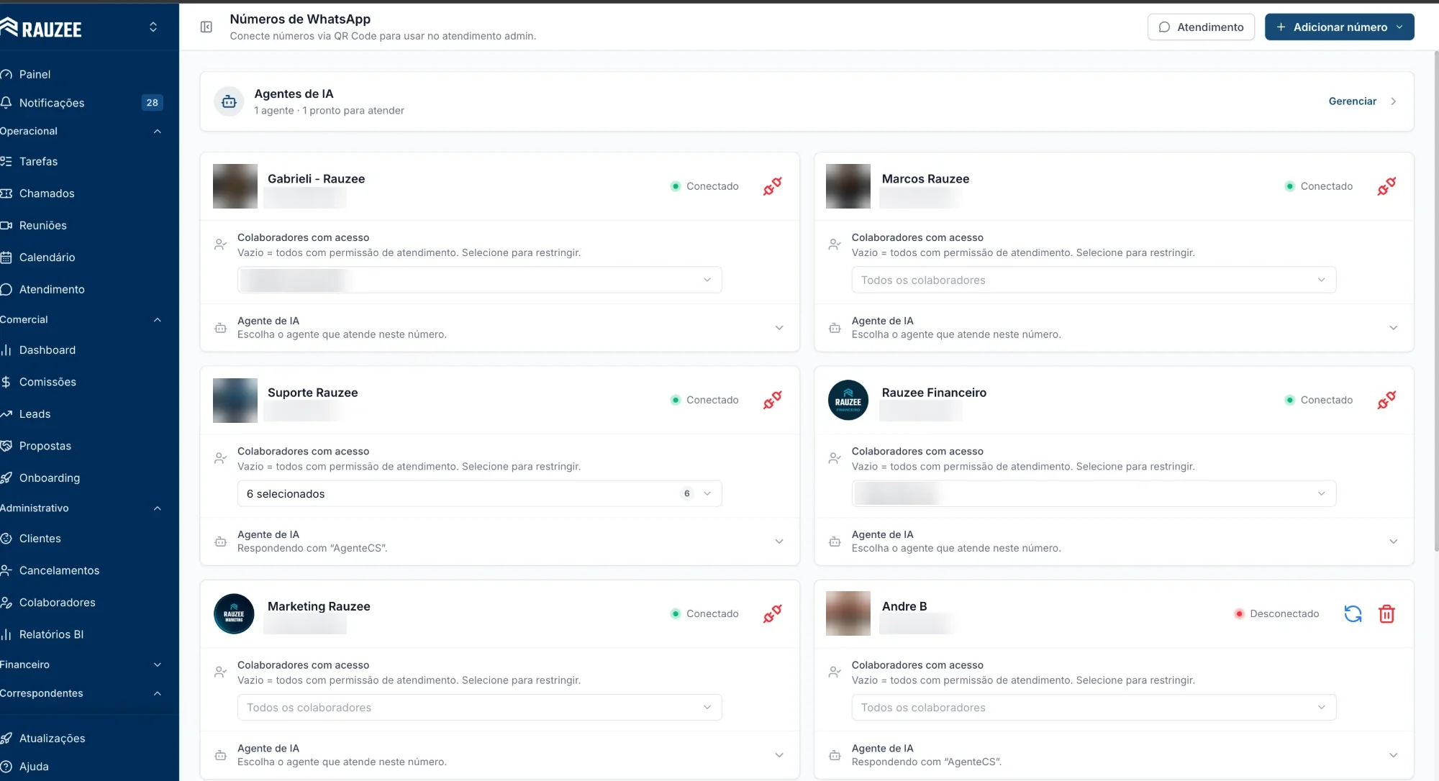Click the Desconectado status of Andre B

1277,613
